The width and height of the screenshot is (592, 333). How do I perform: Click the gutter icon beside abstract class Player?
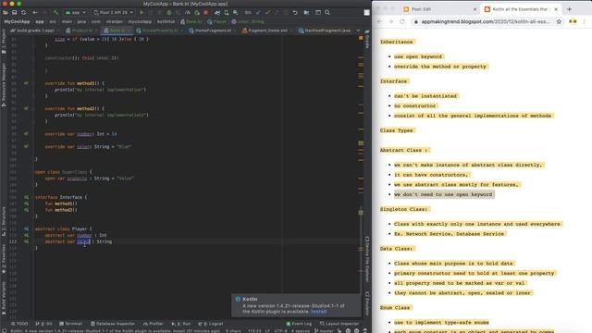pos(26,228)
